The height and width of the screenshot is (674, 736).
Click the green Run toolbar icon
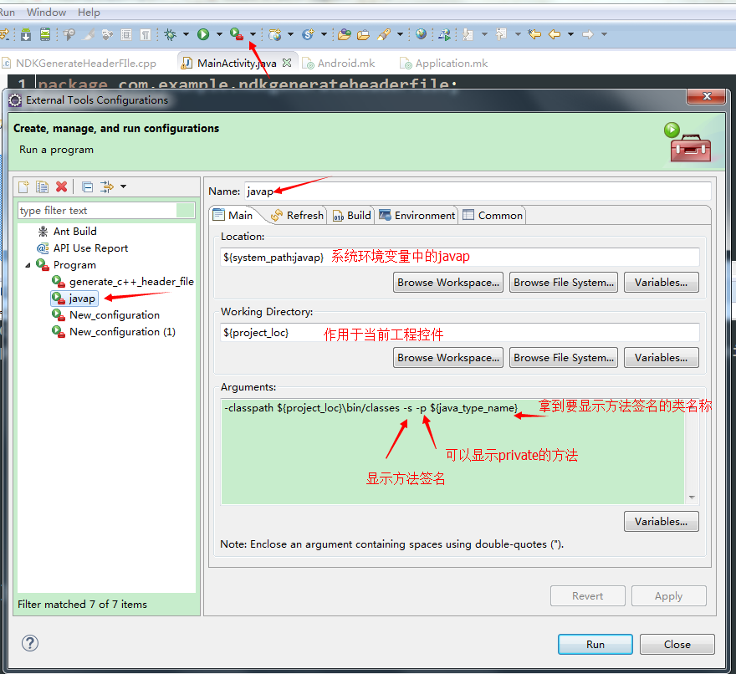tap(203, 34)
